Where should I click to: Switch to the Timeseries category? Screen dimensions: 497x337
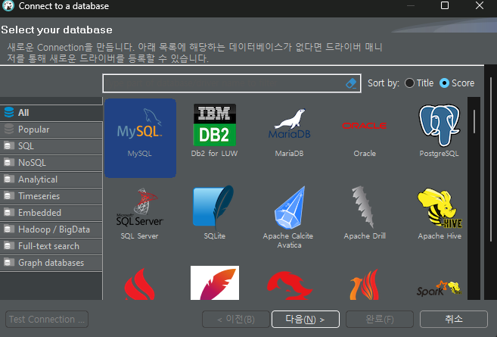coord(51,196)
